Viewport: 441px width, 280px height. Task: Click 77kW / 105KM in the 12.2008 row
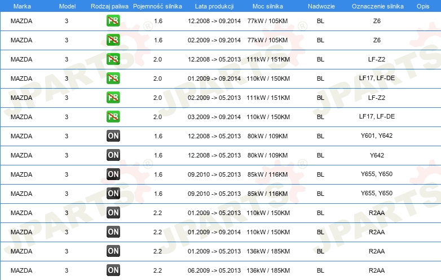click(267, 21)
